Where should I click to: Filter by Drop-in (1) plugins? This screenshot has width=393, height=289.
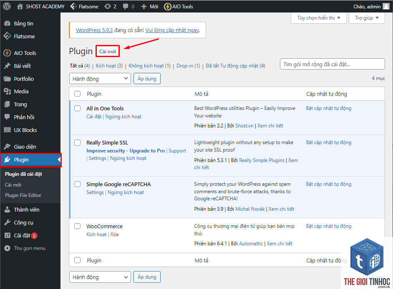[x=188, y=65]
